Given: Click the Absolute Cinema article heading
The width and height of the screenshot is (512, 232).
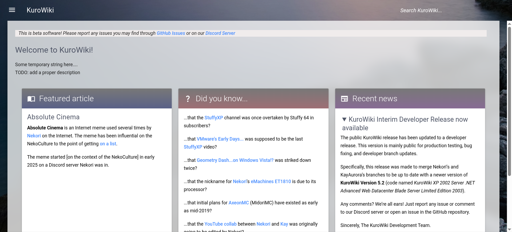Looking at the screenshot, I should [x=53, y=117].
